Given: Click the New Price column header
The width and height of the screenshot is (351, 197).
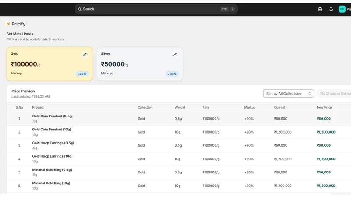Looking at the screenshot, I should point(324,107).
